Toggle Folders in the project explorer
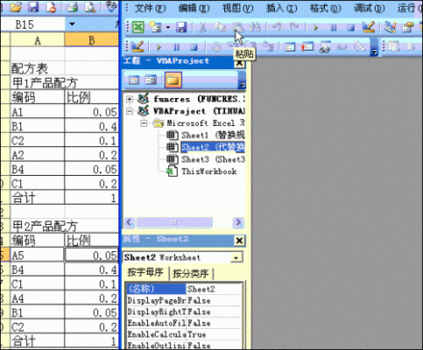 [x=173, y=80]
